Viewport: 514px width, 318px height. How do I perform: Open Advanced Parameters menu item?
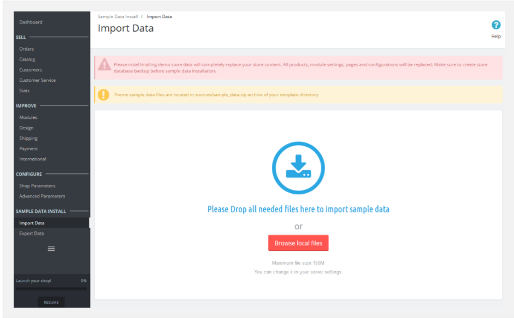coord(42,196)
